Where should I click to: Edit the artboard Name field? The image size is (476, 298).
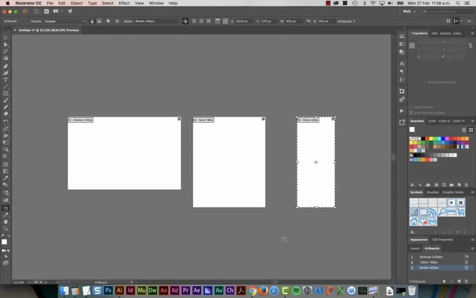pos(156,21)
